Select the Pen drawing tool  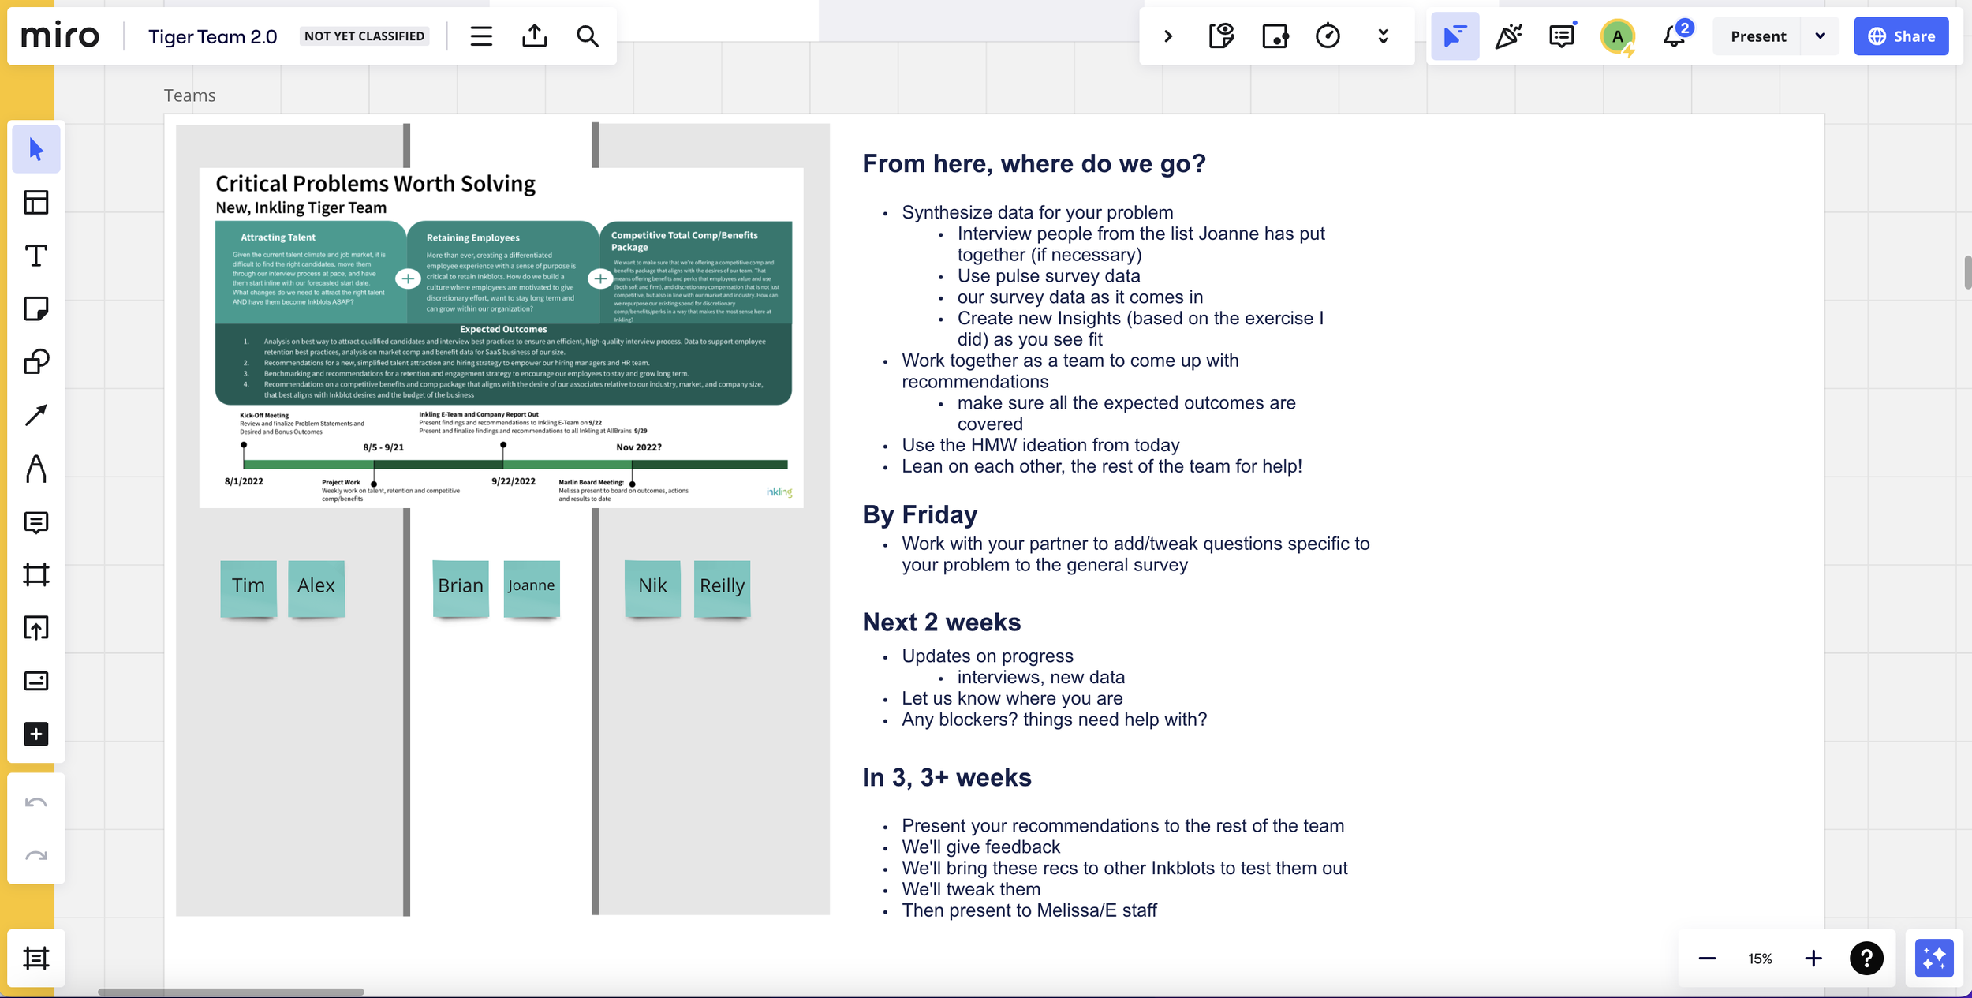(36, 469)
